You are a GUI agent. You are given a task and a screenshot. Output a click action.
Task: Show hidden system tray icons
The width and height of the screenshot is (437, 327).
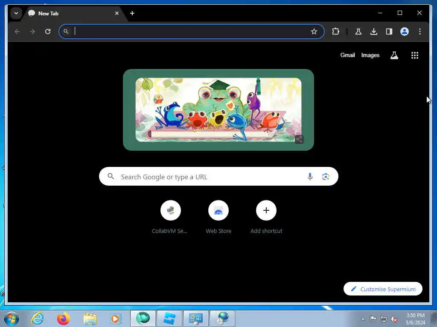tap(363, 319)
